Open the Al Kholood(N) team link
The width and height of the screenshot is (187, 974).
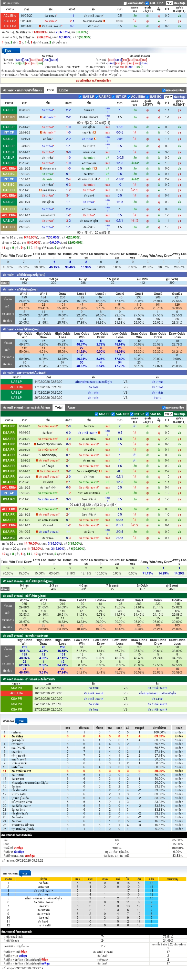[47, 455]
